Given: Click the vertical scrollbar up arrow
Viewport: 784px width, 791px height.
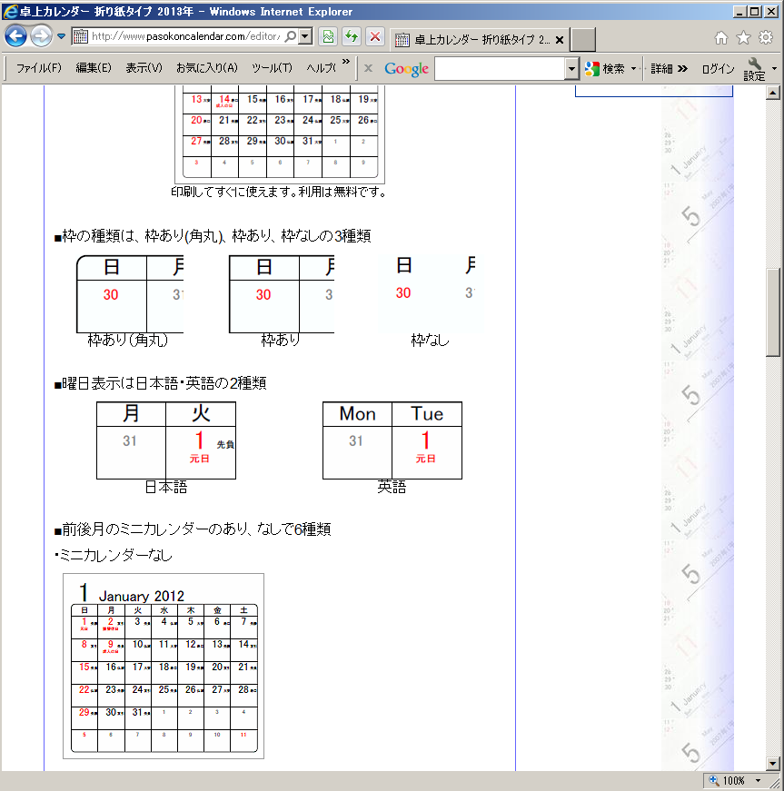Looking at the screenshot, I should point(773,93).
